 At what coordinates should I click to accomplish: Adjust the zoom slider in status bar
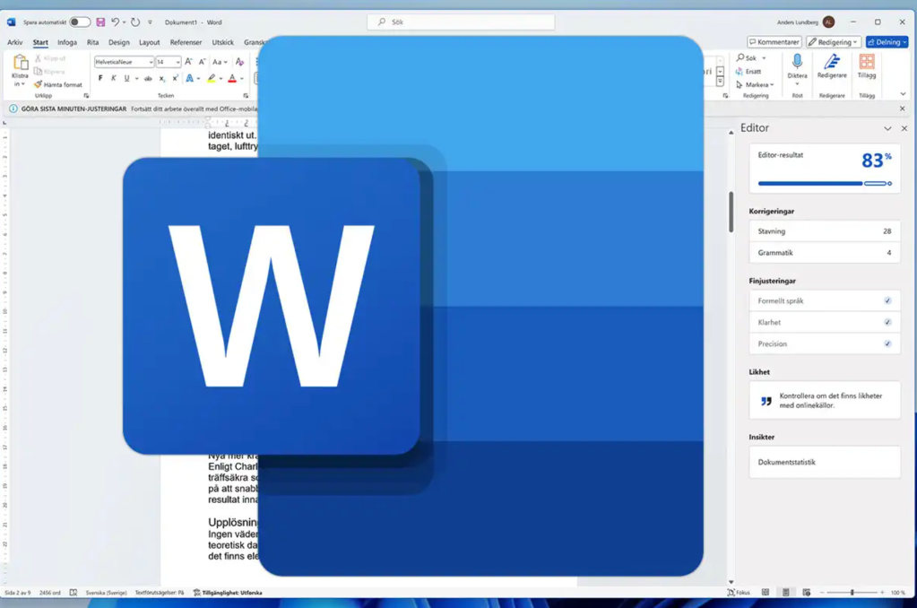point(852,592)
